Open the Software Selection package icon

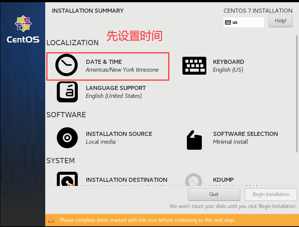(x=194, y=140)
